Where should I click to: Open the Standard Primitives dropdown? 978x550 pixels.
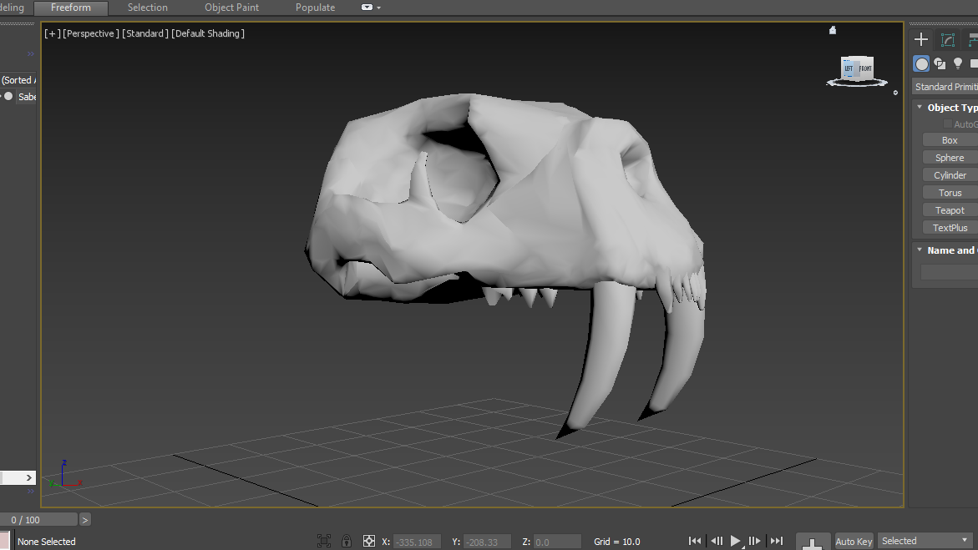[945, 87]
